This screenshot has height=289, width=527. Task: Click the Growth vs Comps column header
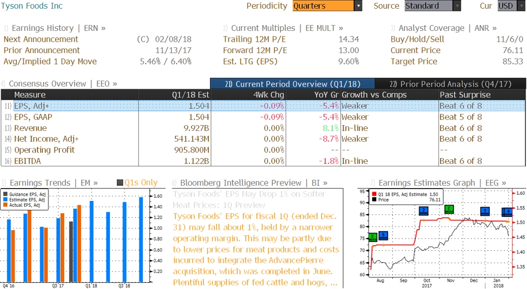click(x=389, y=95)
